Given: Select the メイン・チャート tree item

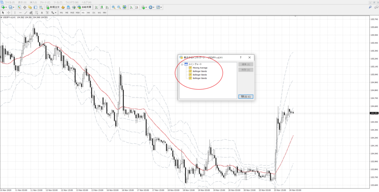Looking at the screenshot, I should pyautogui.click(x=195, y=64).
